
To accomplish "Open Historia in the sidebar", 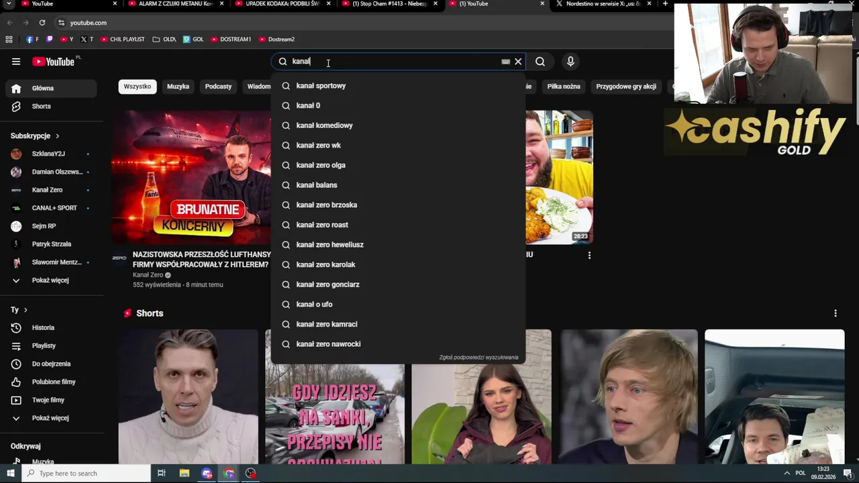I will pyautogui.click(x=51, y=328).
